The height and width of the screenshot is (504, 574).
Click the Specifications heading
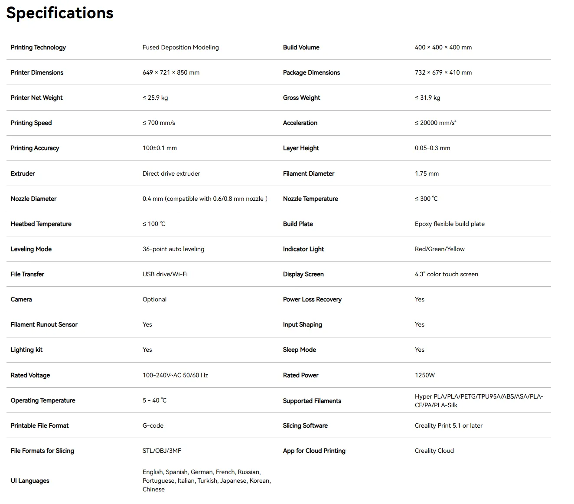[60, 13]
